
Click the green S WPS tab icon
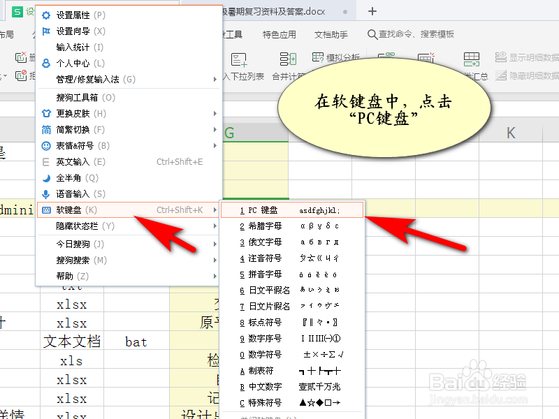17,12
